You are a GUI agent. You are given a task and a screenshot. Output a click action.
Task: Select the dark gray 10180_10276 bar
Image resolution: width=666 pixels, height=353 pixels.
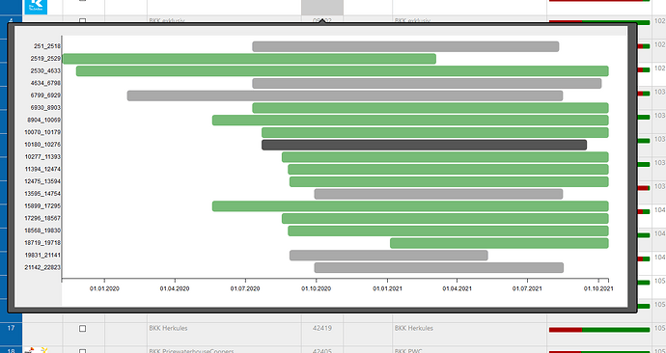(424, 145)
